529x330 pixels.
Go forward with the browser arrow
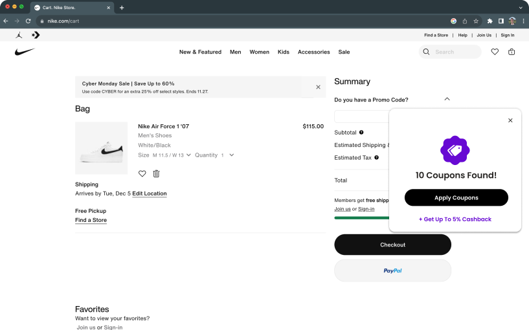(x=17, y=21)
